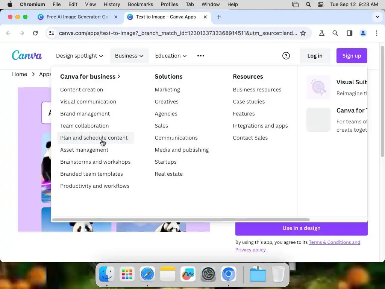Open the Chrome Labs flask icon
Viewport: 385px width, 289px height.
(322, 33)
